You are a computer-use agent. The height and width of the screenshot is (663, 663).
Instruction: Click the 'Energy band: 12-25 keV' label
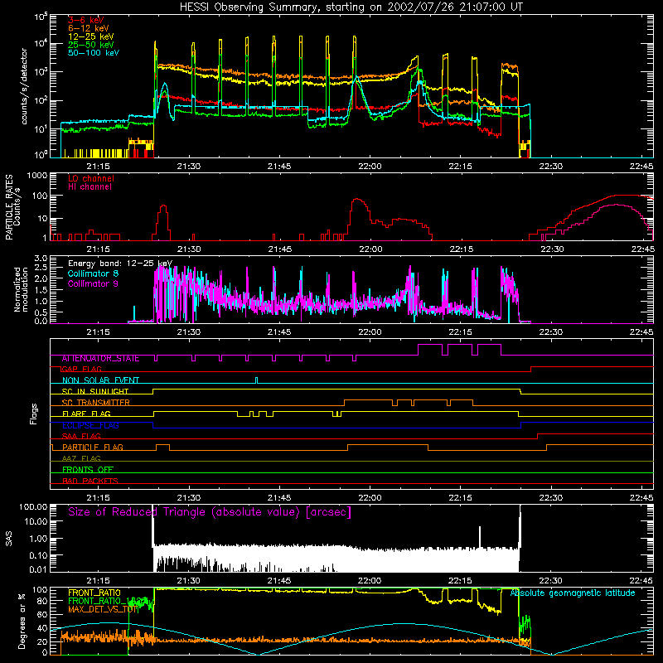pos(120,264)
